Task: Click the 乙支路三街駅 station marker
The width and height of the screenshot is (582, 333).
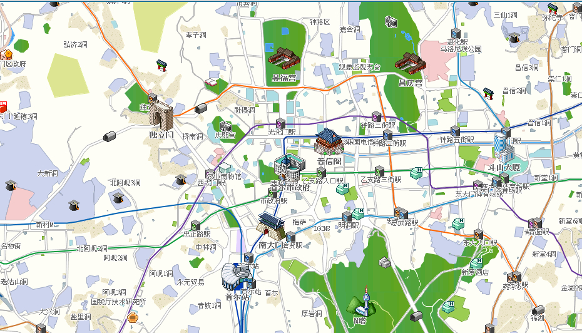Action: 379,170
